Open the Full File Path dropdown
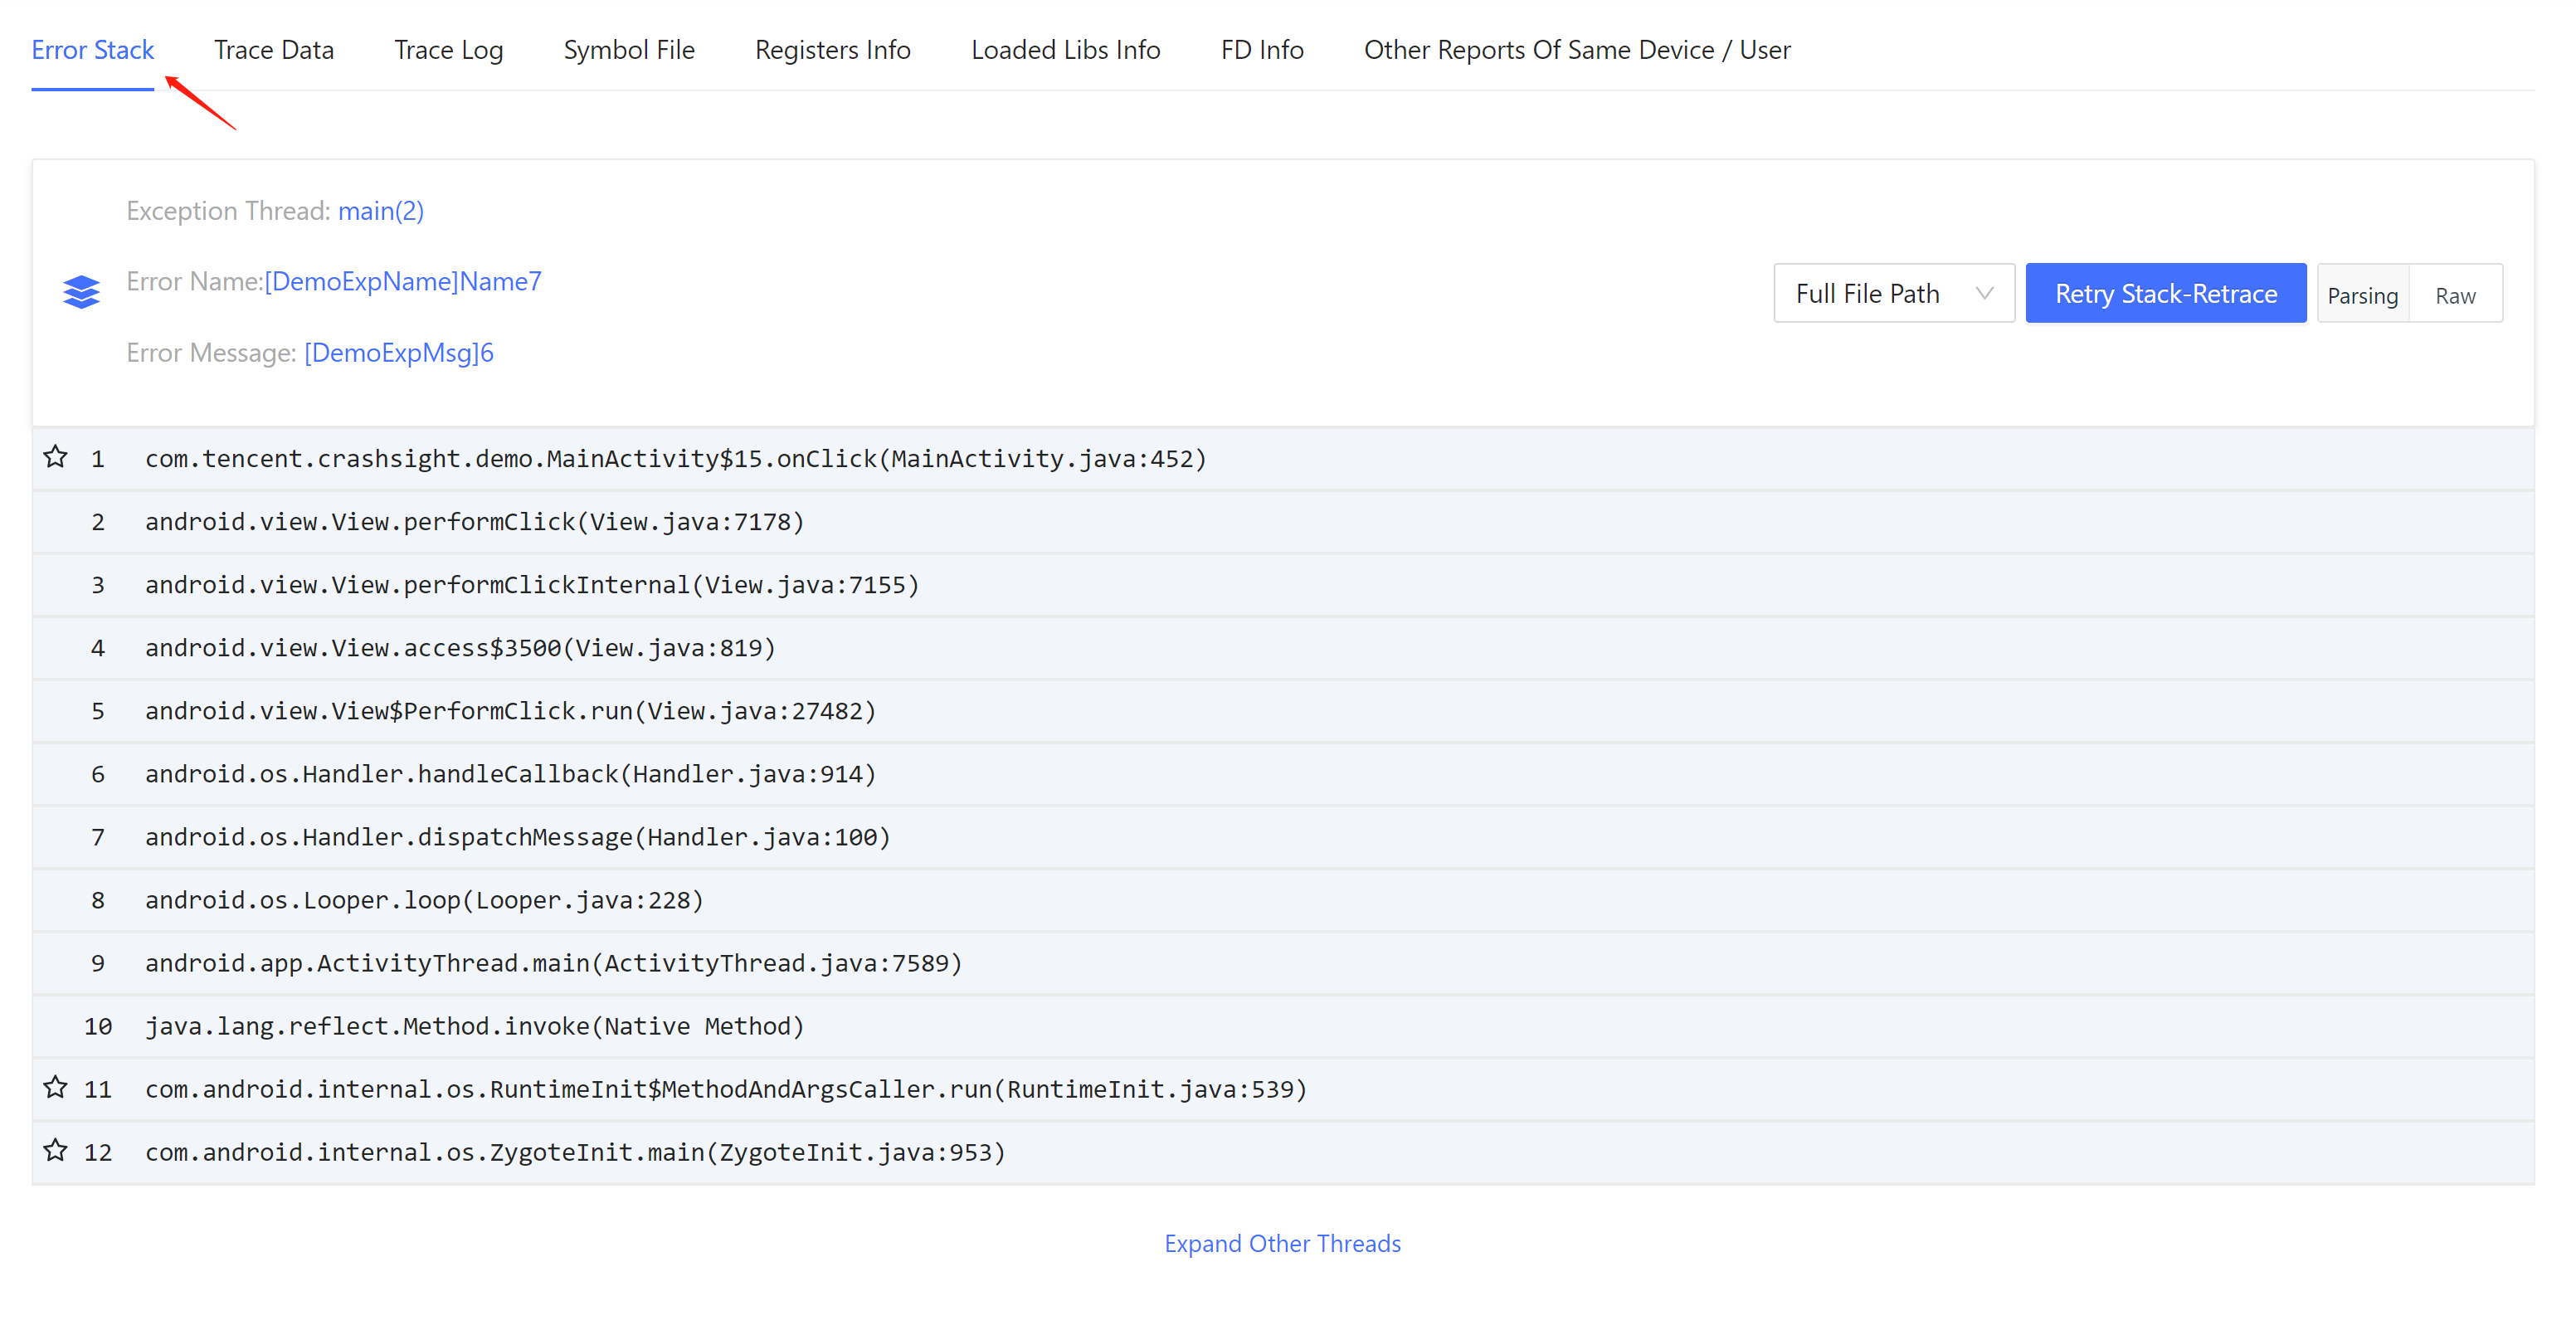The height and width of the screenshot is (1330, 2576). [x=1894, y=293]
